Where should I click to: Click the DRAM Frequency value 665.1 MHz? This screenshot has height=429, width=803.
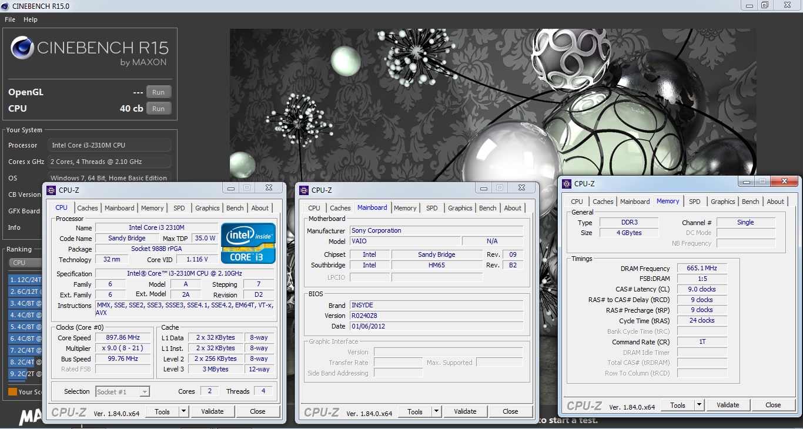[702, 268]
